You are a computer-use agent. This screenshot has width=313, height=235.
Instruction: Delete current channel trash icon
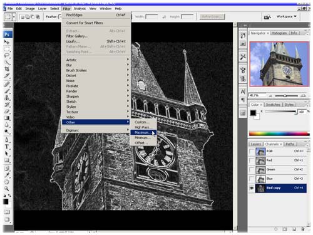pos(302,229)
